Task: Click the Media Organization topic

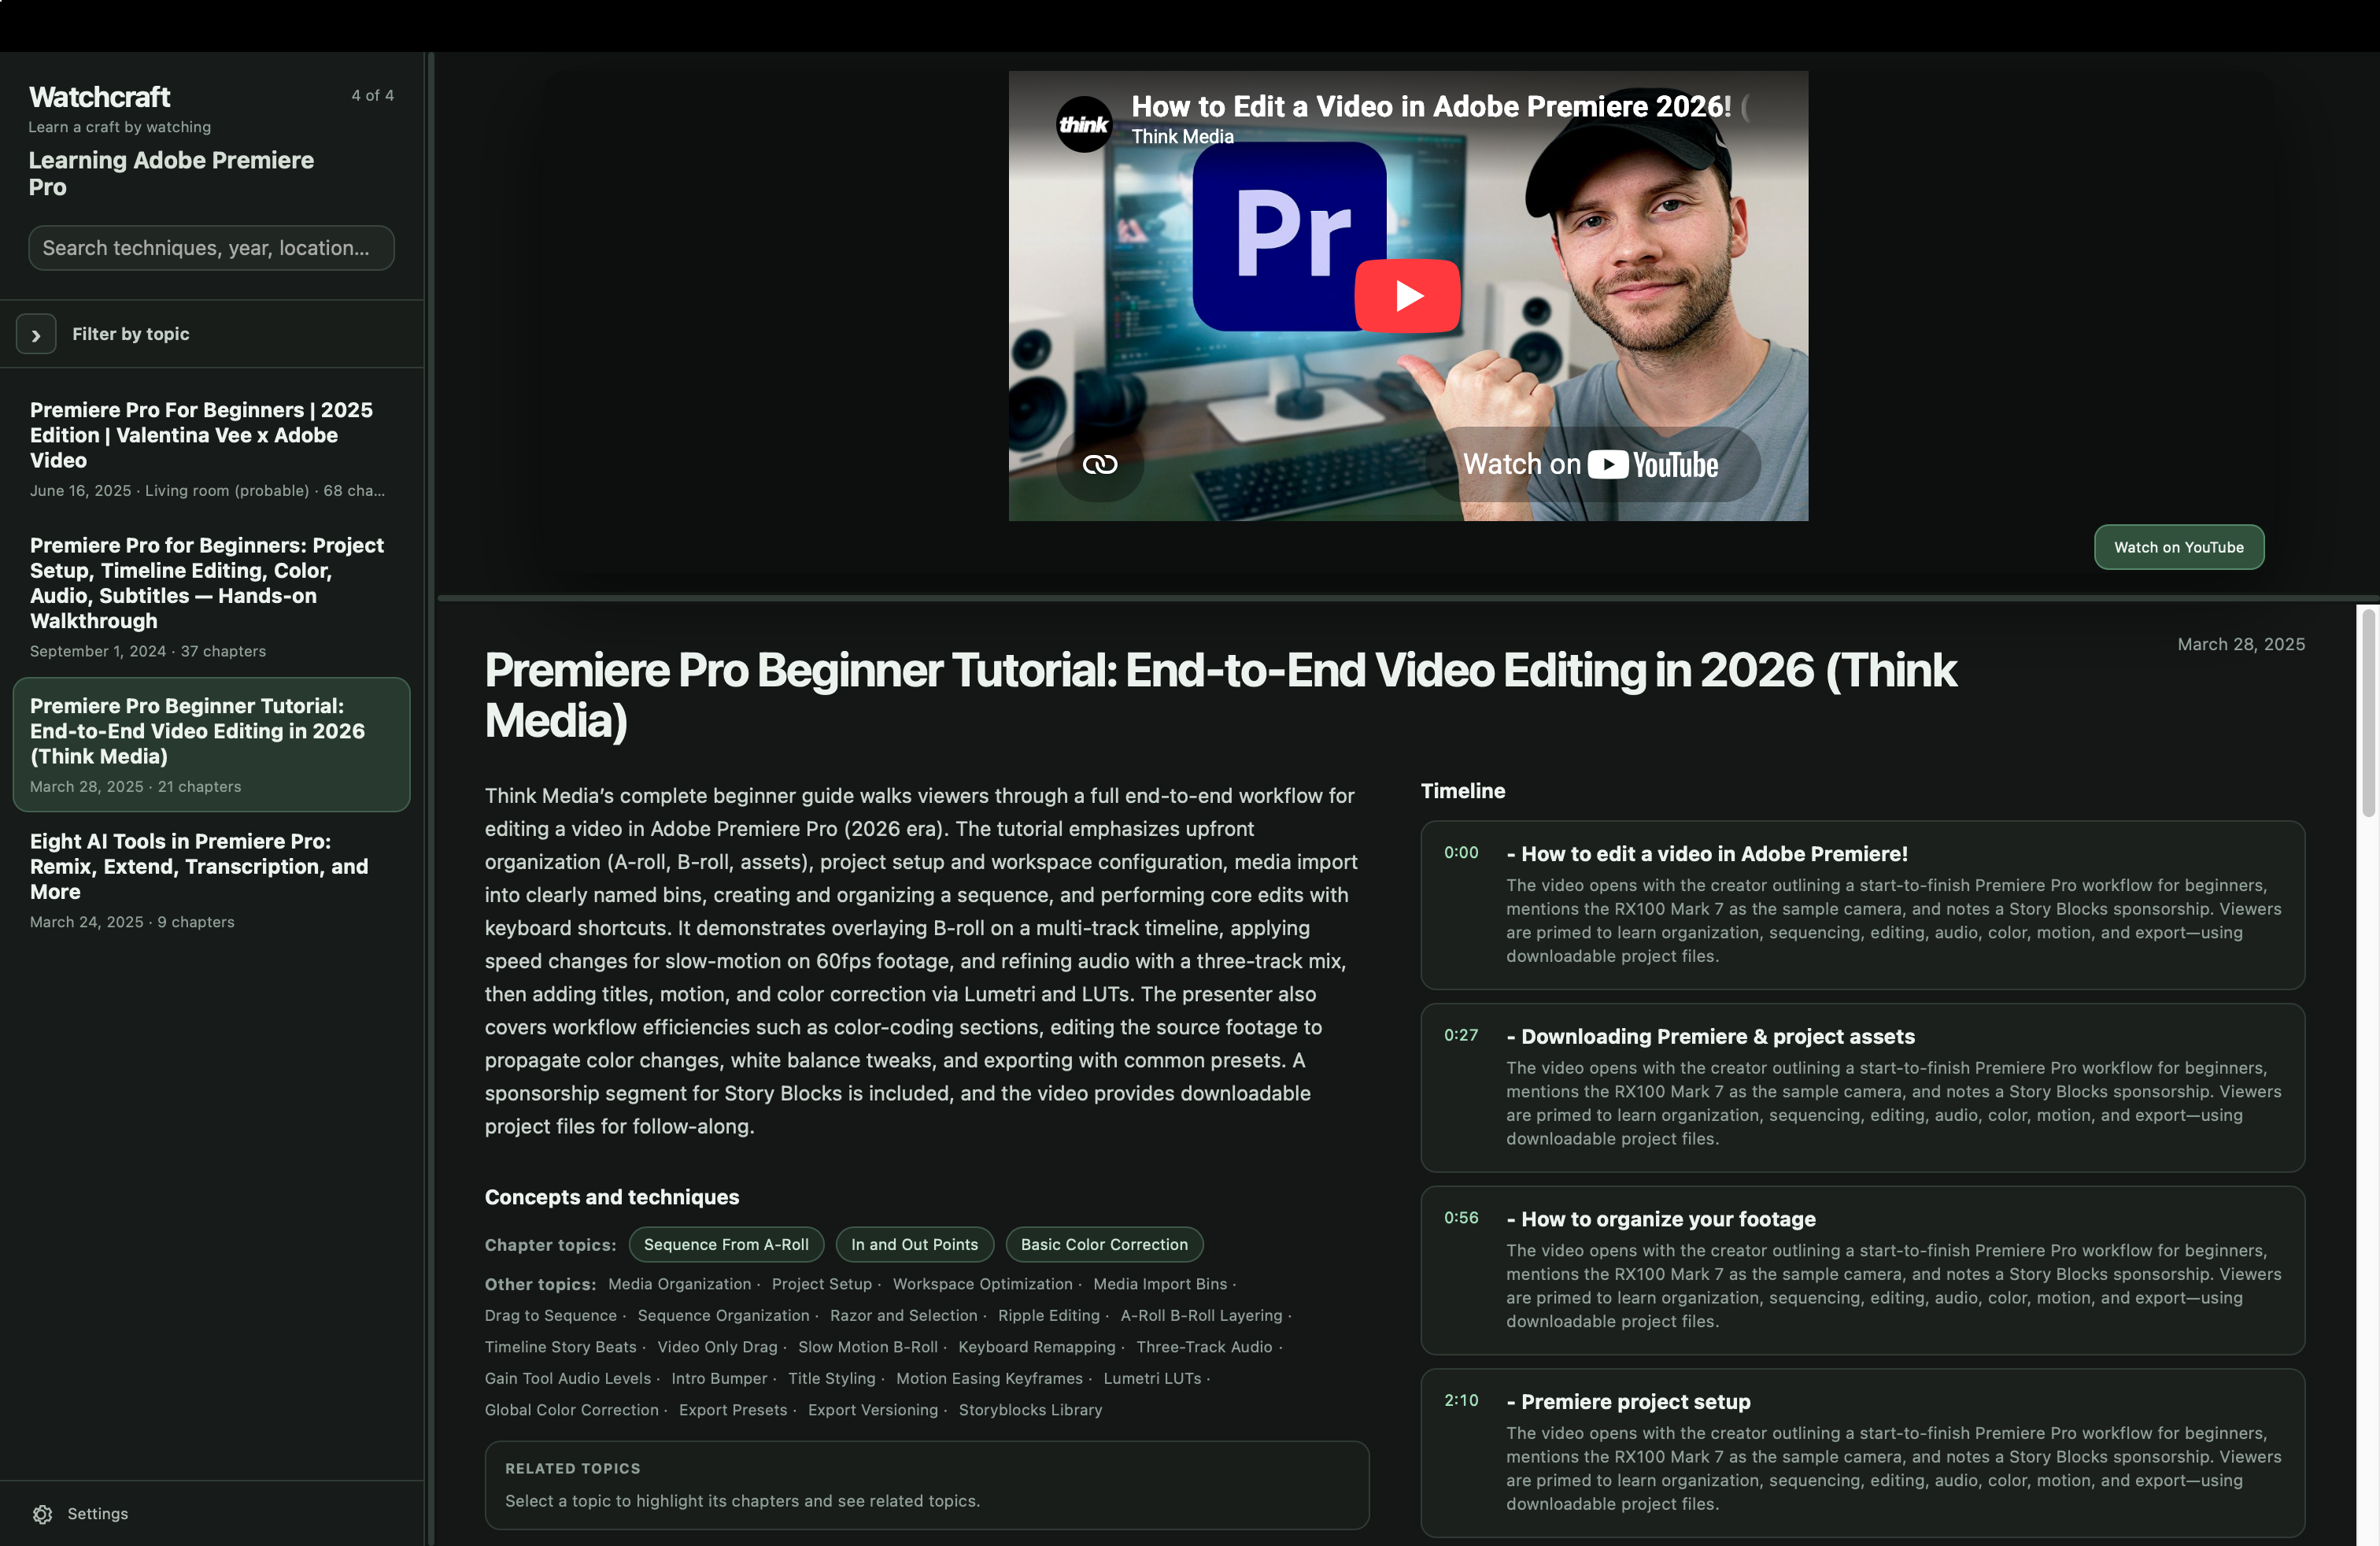Action: [x=679, y=1283]
